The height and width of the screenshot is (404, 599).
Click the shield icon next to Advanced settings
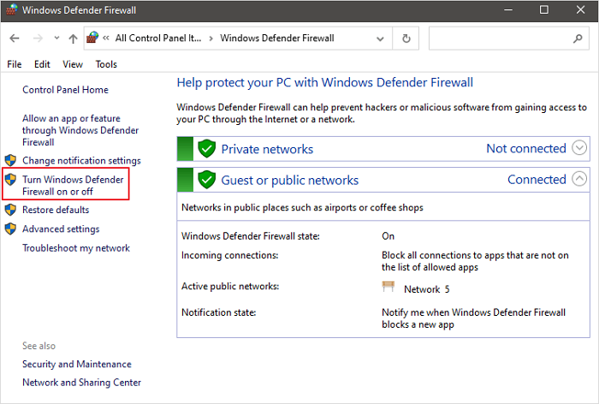click(10, 229)
